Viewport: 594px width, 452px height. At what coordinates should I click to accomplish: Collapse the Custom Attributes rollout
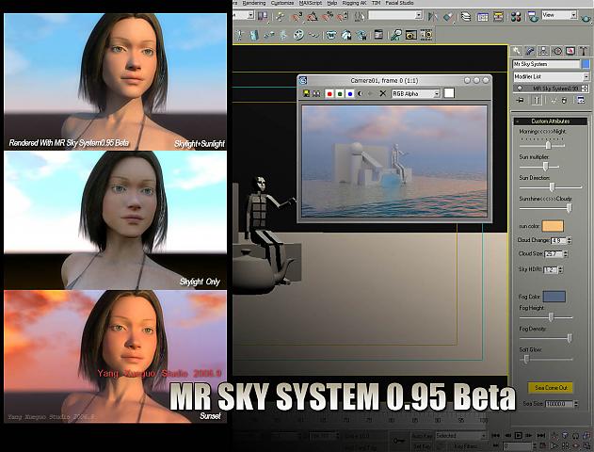551,121
